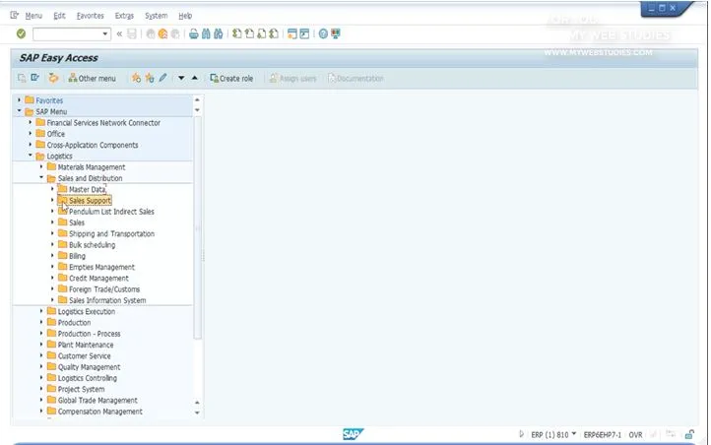This screenshot has height=445, width=711.
Task: Move favorite up with black up arrow
Action: [195, 78]
